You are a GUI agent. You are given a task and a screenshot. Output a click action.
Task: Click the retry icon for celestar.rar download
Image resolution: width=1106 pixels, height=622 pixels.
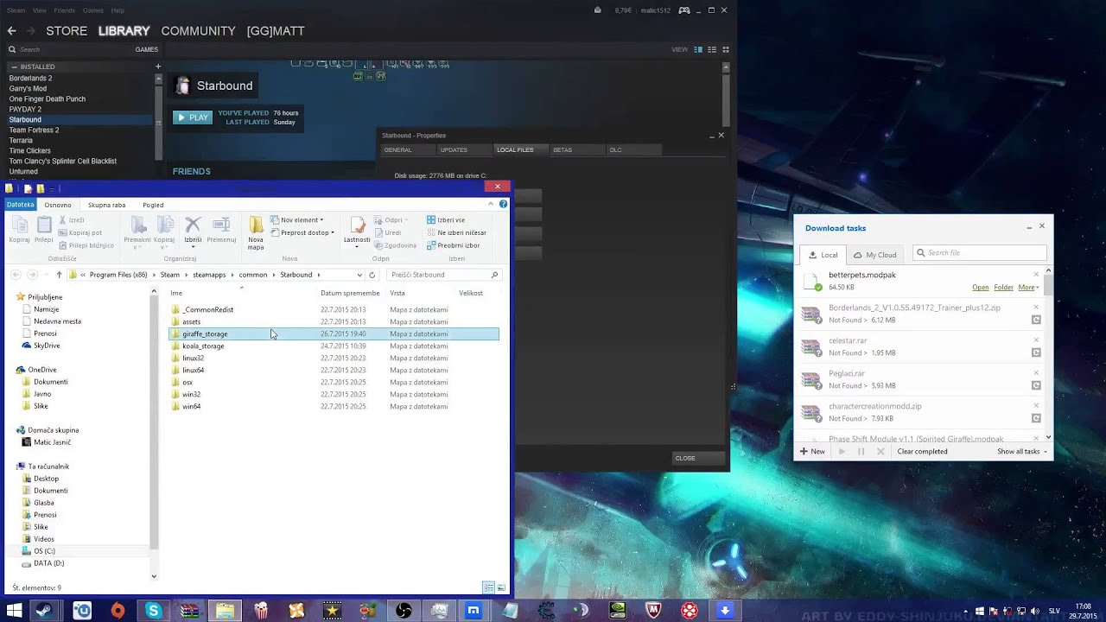[1036, 352]
